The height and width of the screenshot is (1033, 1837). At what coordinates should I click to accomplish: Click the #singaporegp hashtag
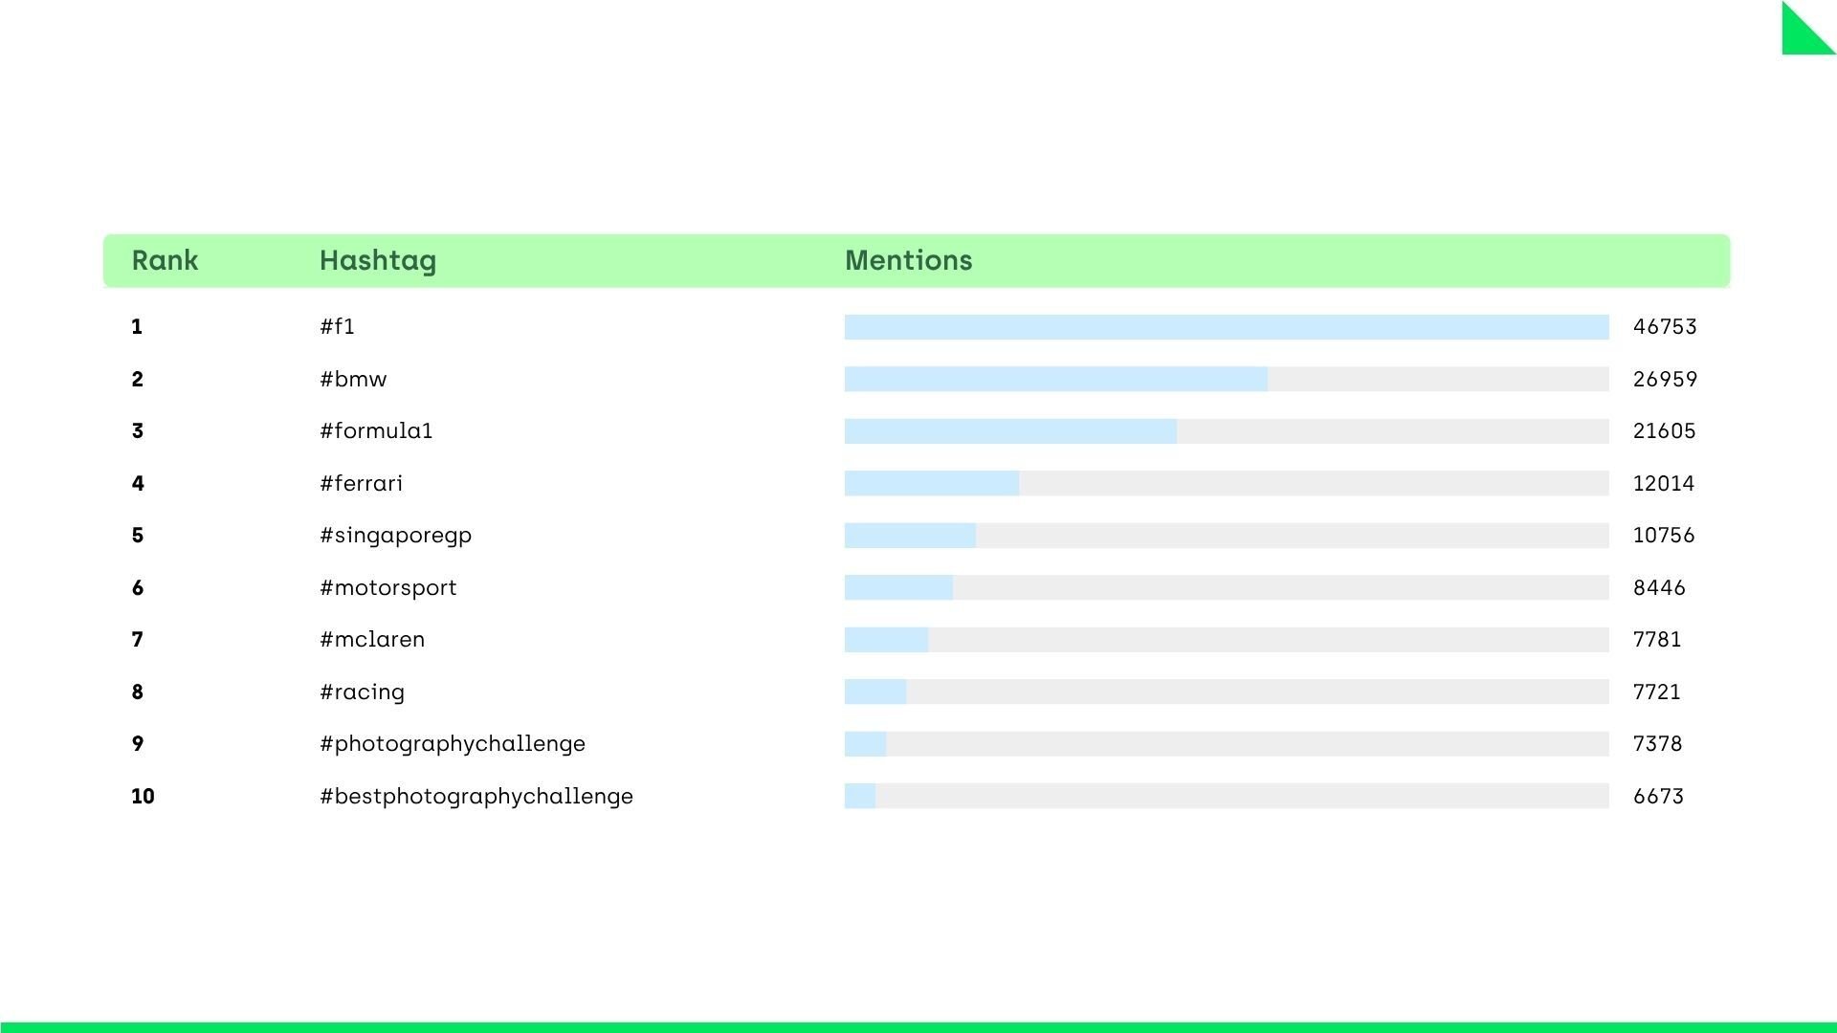(395, 536)
